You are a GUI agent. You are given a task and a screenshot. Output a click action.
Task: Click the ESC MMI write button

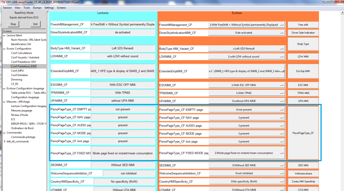[x=303, y=85]
